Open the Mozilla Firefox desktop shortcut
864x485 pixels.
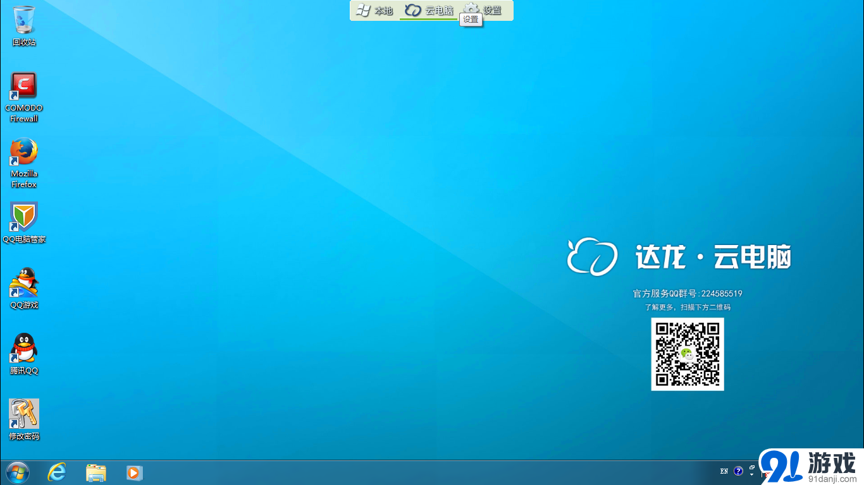click(x=24, y=163)
